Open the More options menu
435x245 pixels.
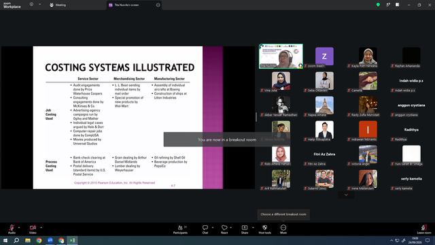tap(283, 229)
